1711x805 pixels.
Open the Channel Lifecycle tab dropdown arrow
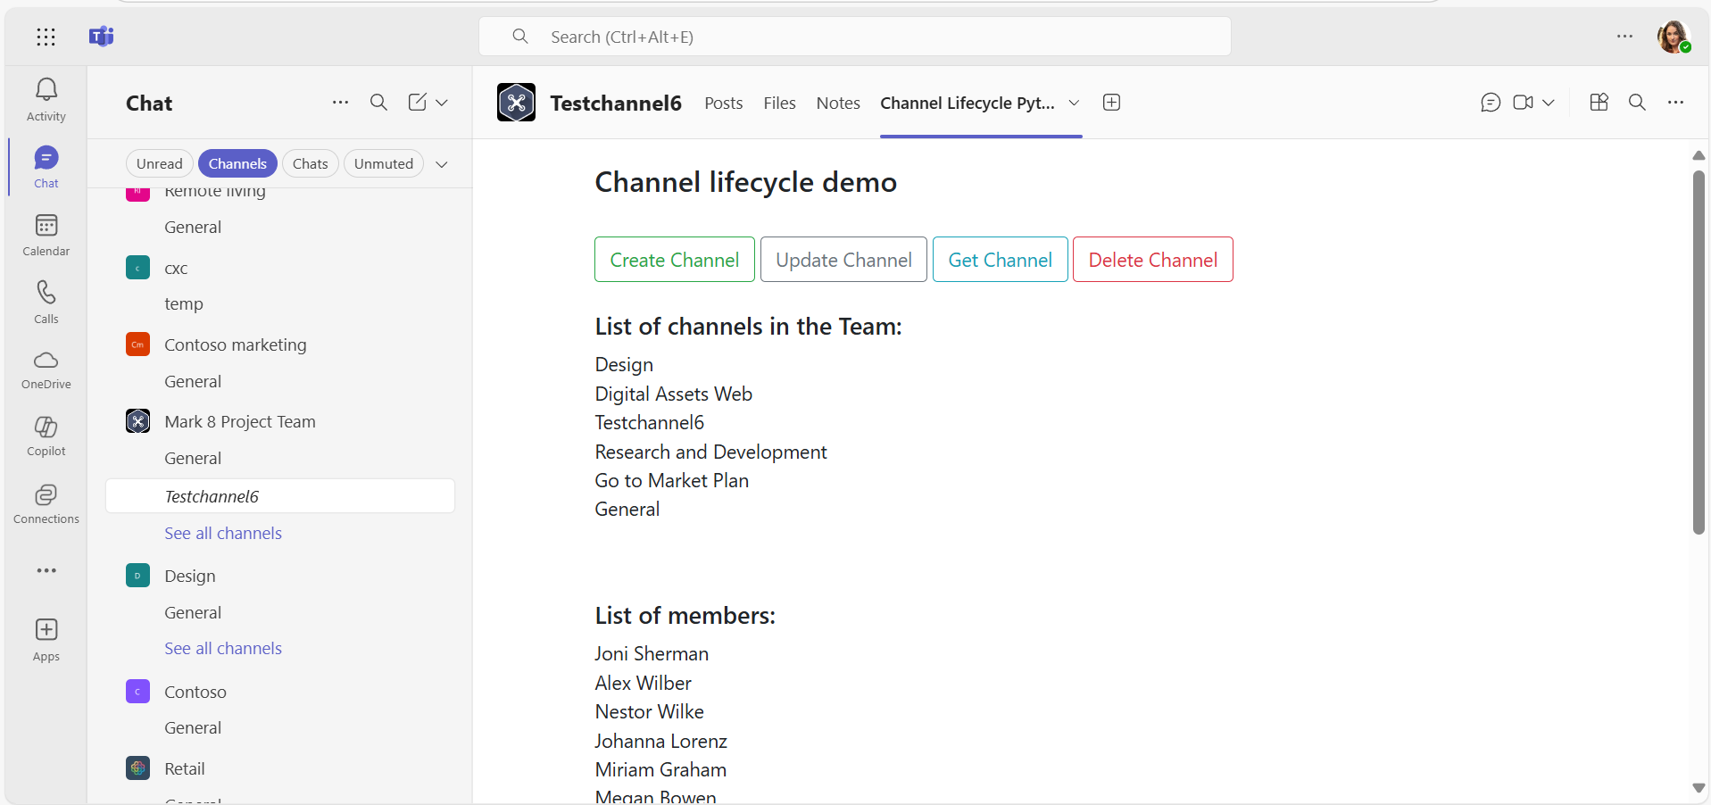pos(1074,103)
